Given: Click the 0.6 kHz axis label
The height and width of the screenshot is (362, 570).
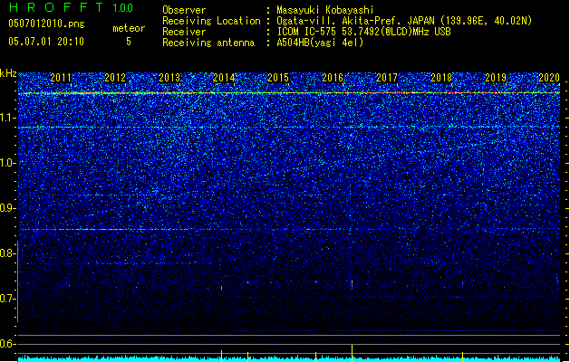Looking at the screenshot, I should coord(7,344).
